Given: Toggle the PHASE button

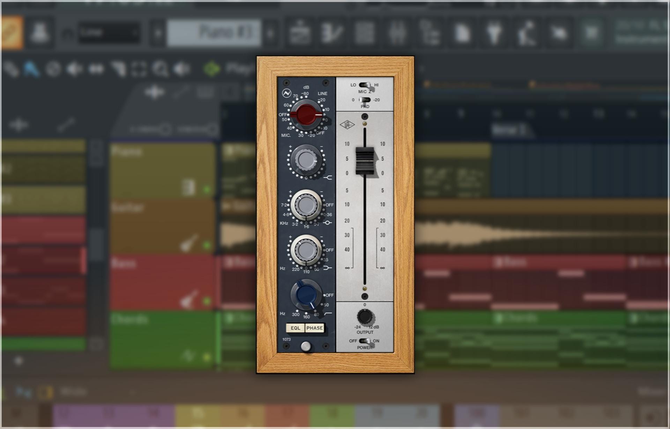Looking at the screenshot, I should (314, 328).
